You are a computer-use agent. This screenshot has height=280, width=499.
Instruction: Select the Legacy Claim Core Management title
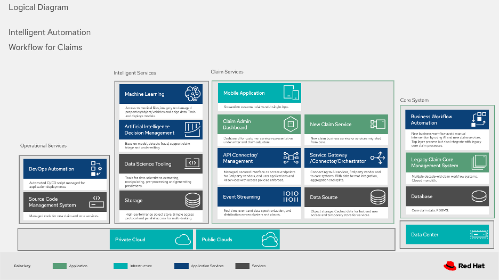click(434, 162)
